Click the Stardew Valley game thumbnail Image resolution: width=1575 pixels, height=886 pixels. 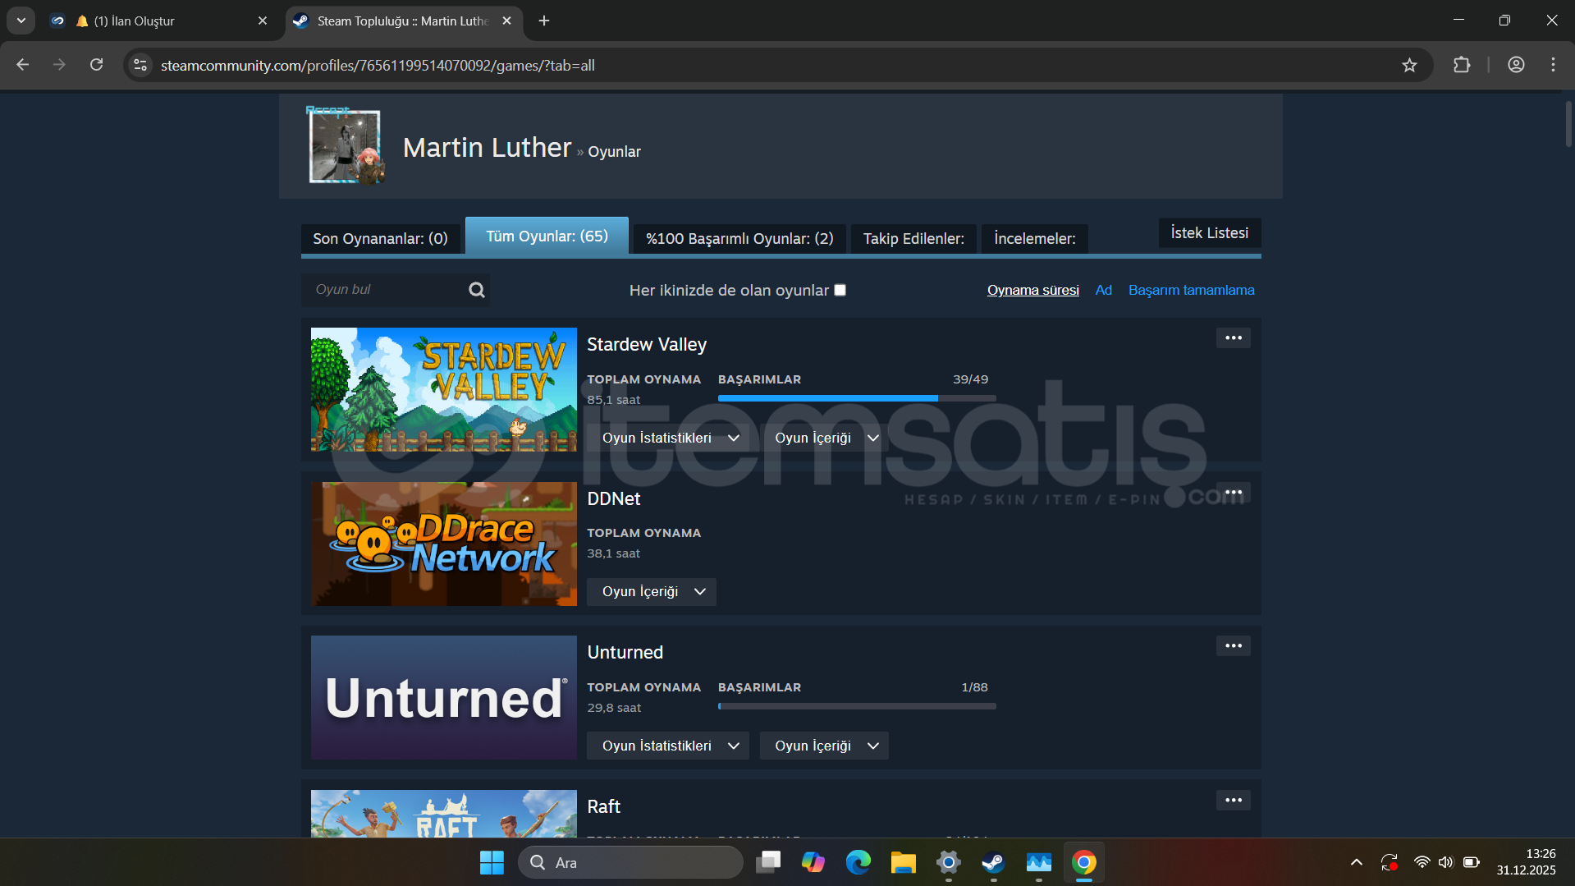pos(444,389)
